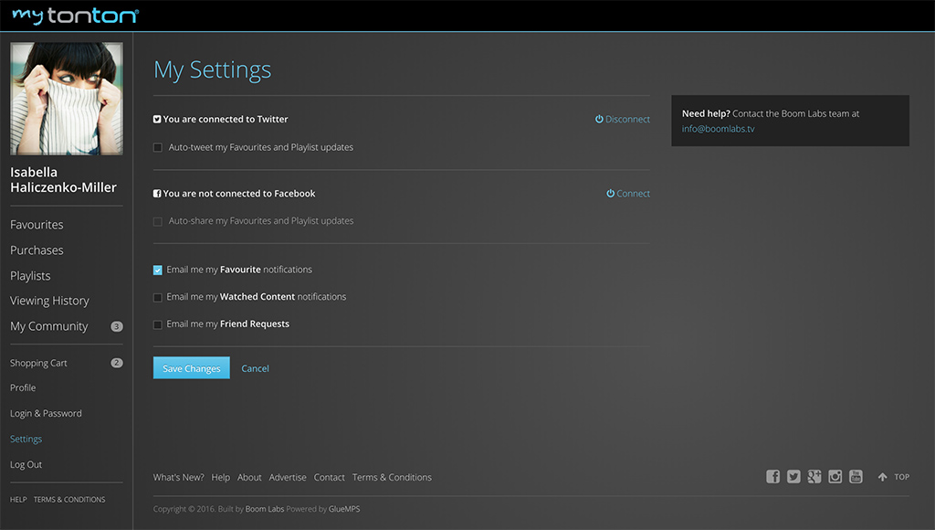Screen dimensions: 935x530
Task: Click the My Community count badge
Action: click(117, 326)
